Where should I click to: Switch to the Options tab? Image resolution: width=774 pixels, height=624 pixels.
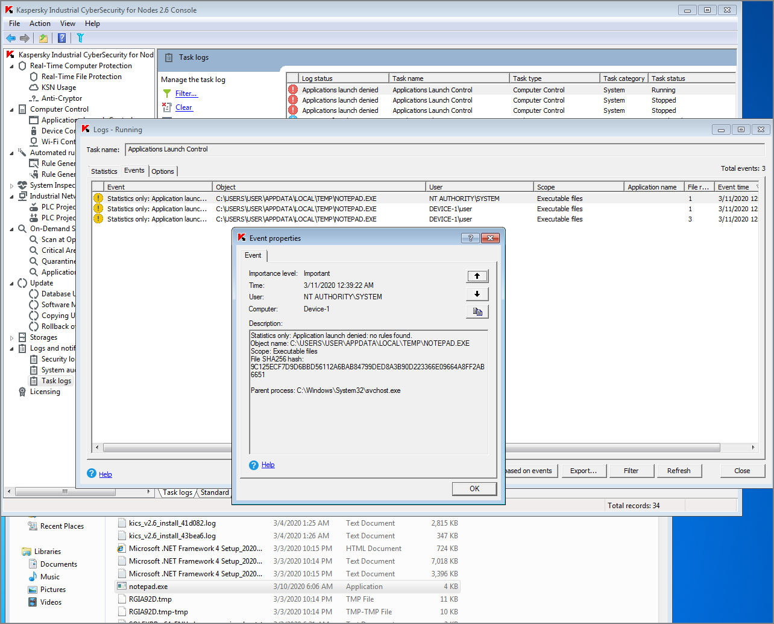point(163,171)
